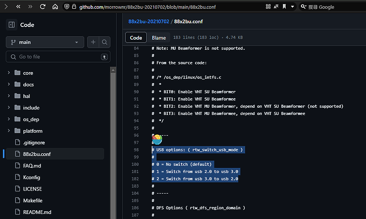Click the colorful extension icon near line 97
Image resolution: width=366 pixels, height=219 pixels.
157,139
